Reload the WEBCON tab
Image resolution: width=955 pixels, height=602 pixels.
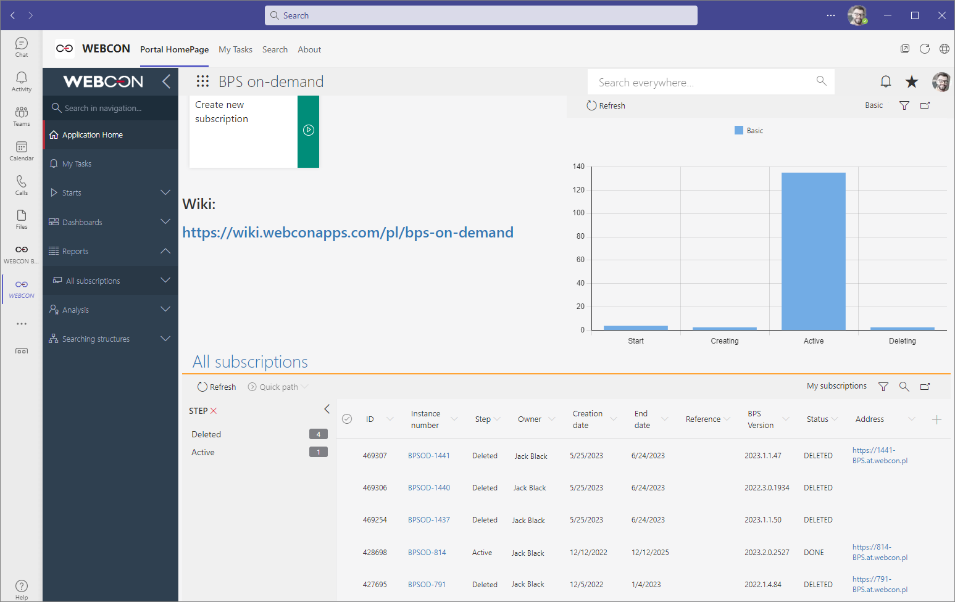[x=925, y=49]
